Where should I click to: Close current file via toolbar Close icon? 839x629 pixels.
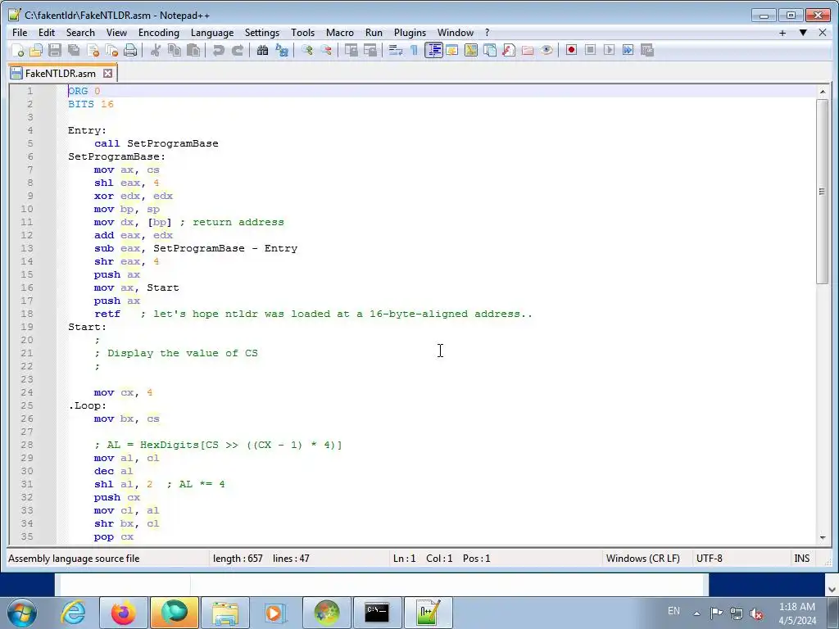93,50
